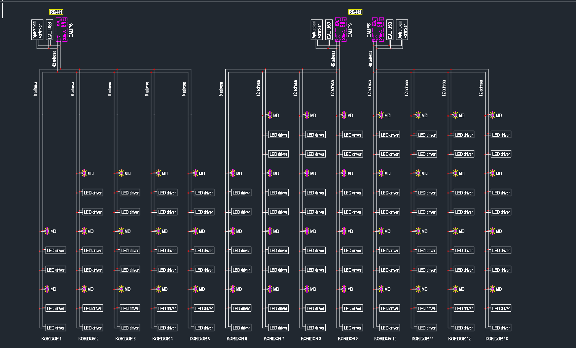Select the KORIDOR 6 text label
Image resolution: width=576 pixels, height=348 pixels.
tap(237, 339)
